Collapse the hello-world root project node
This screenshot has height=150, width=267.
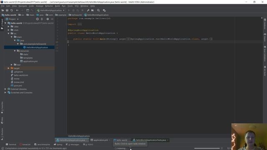point(5,23)
